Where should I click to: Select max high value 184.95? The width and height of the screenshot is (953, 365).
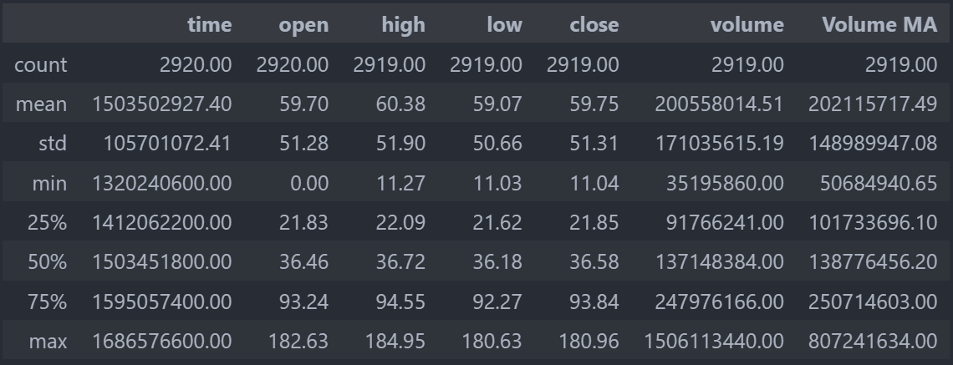point(395,342)
